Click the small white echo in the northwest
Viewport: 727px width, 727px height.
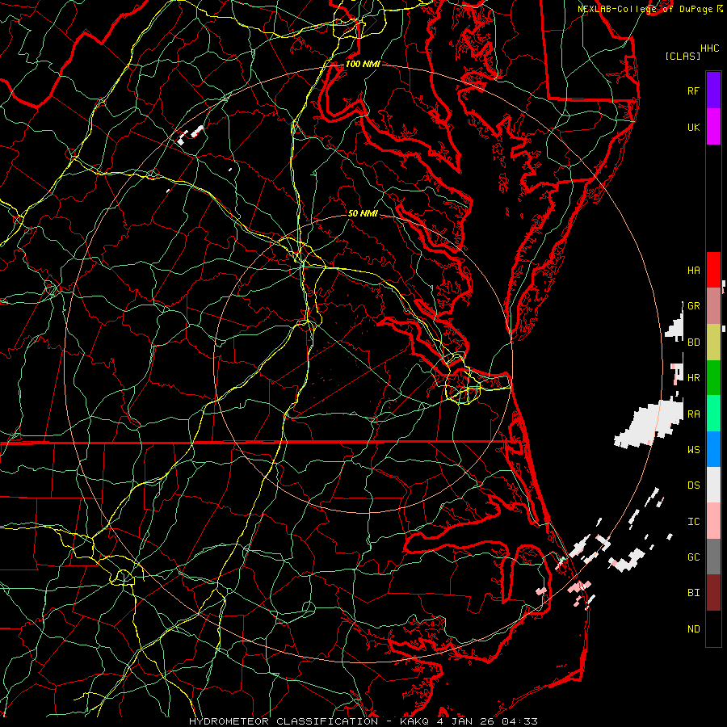point(190,134)
